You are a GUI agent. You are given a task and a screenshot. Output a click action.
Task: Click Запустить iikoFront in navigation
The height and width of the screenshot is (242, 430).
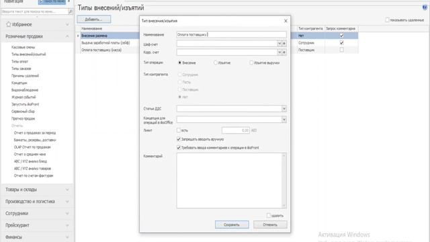26,104
